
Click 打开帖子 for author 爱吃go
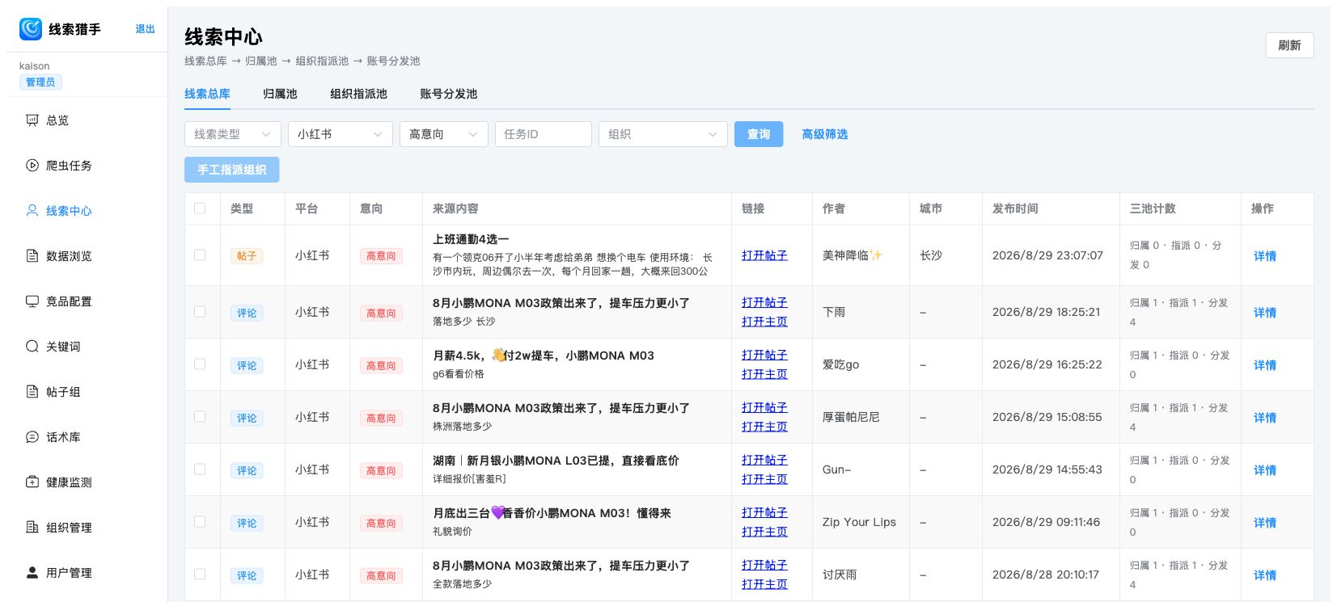point(764,355)
